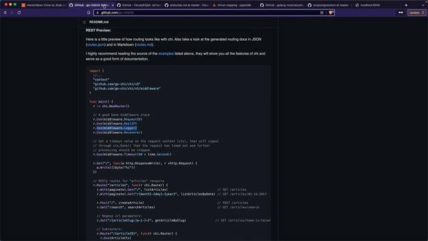Click the reader icon in the address bar
Viewport: 428px width, 241px height.
pos(322,13)
